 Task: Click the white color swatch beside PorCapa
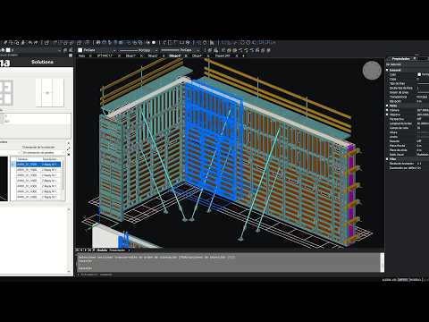pos(80,50)
